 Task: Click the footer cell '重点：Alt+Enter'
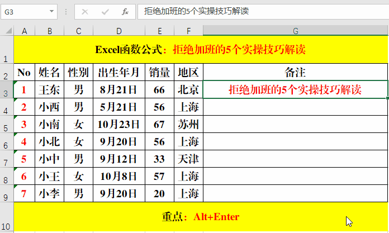(201, 217)
